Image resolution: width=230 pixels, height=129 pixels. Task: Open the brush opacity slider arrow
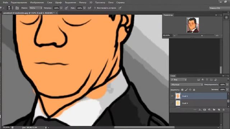pyautogui.click(x=61, y=8)
